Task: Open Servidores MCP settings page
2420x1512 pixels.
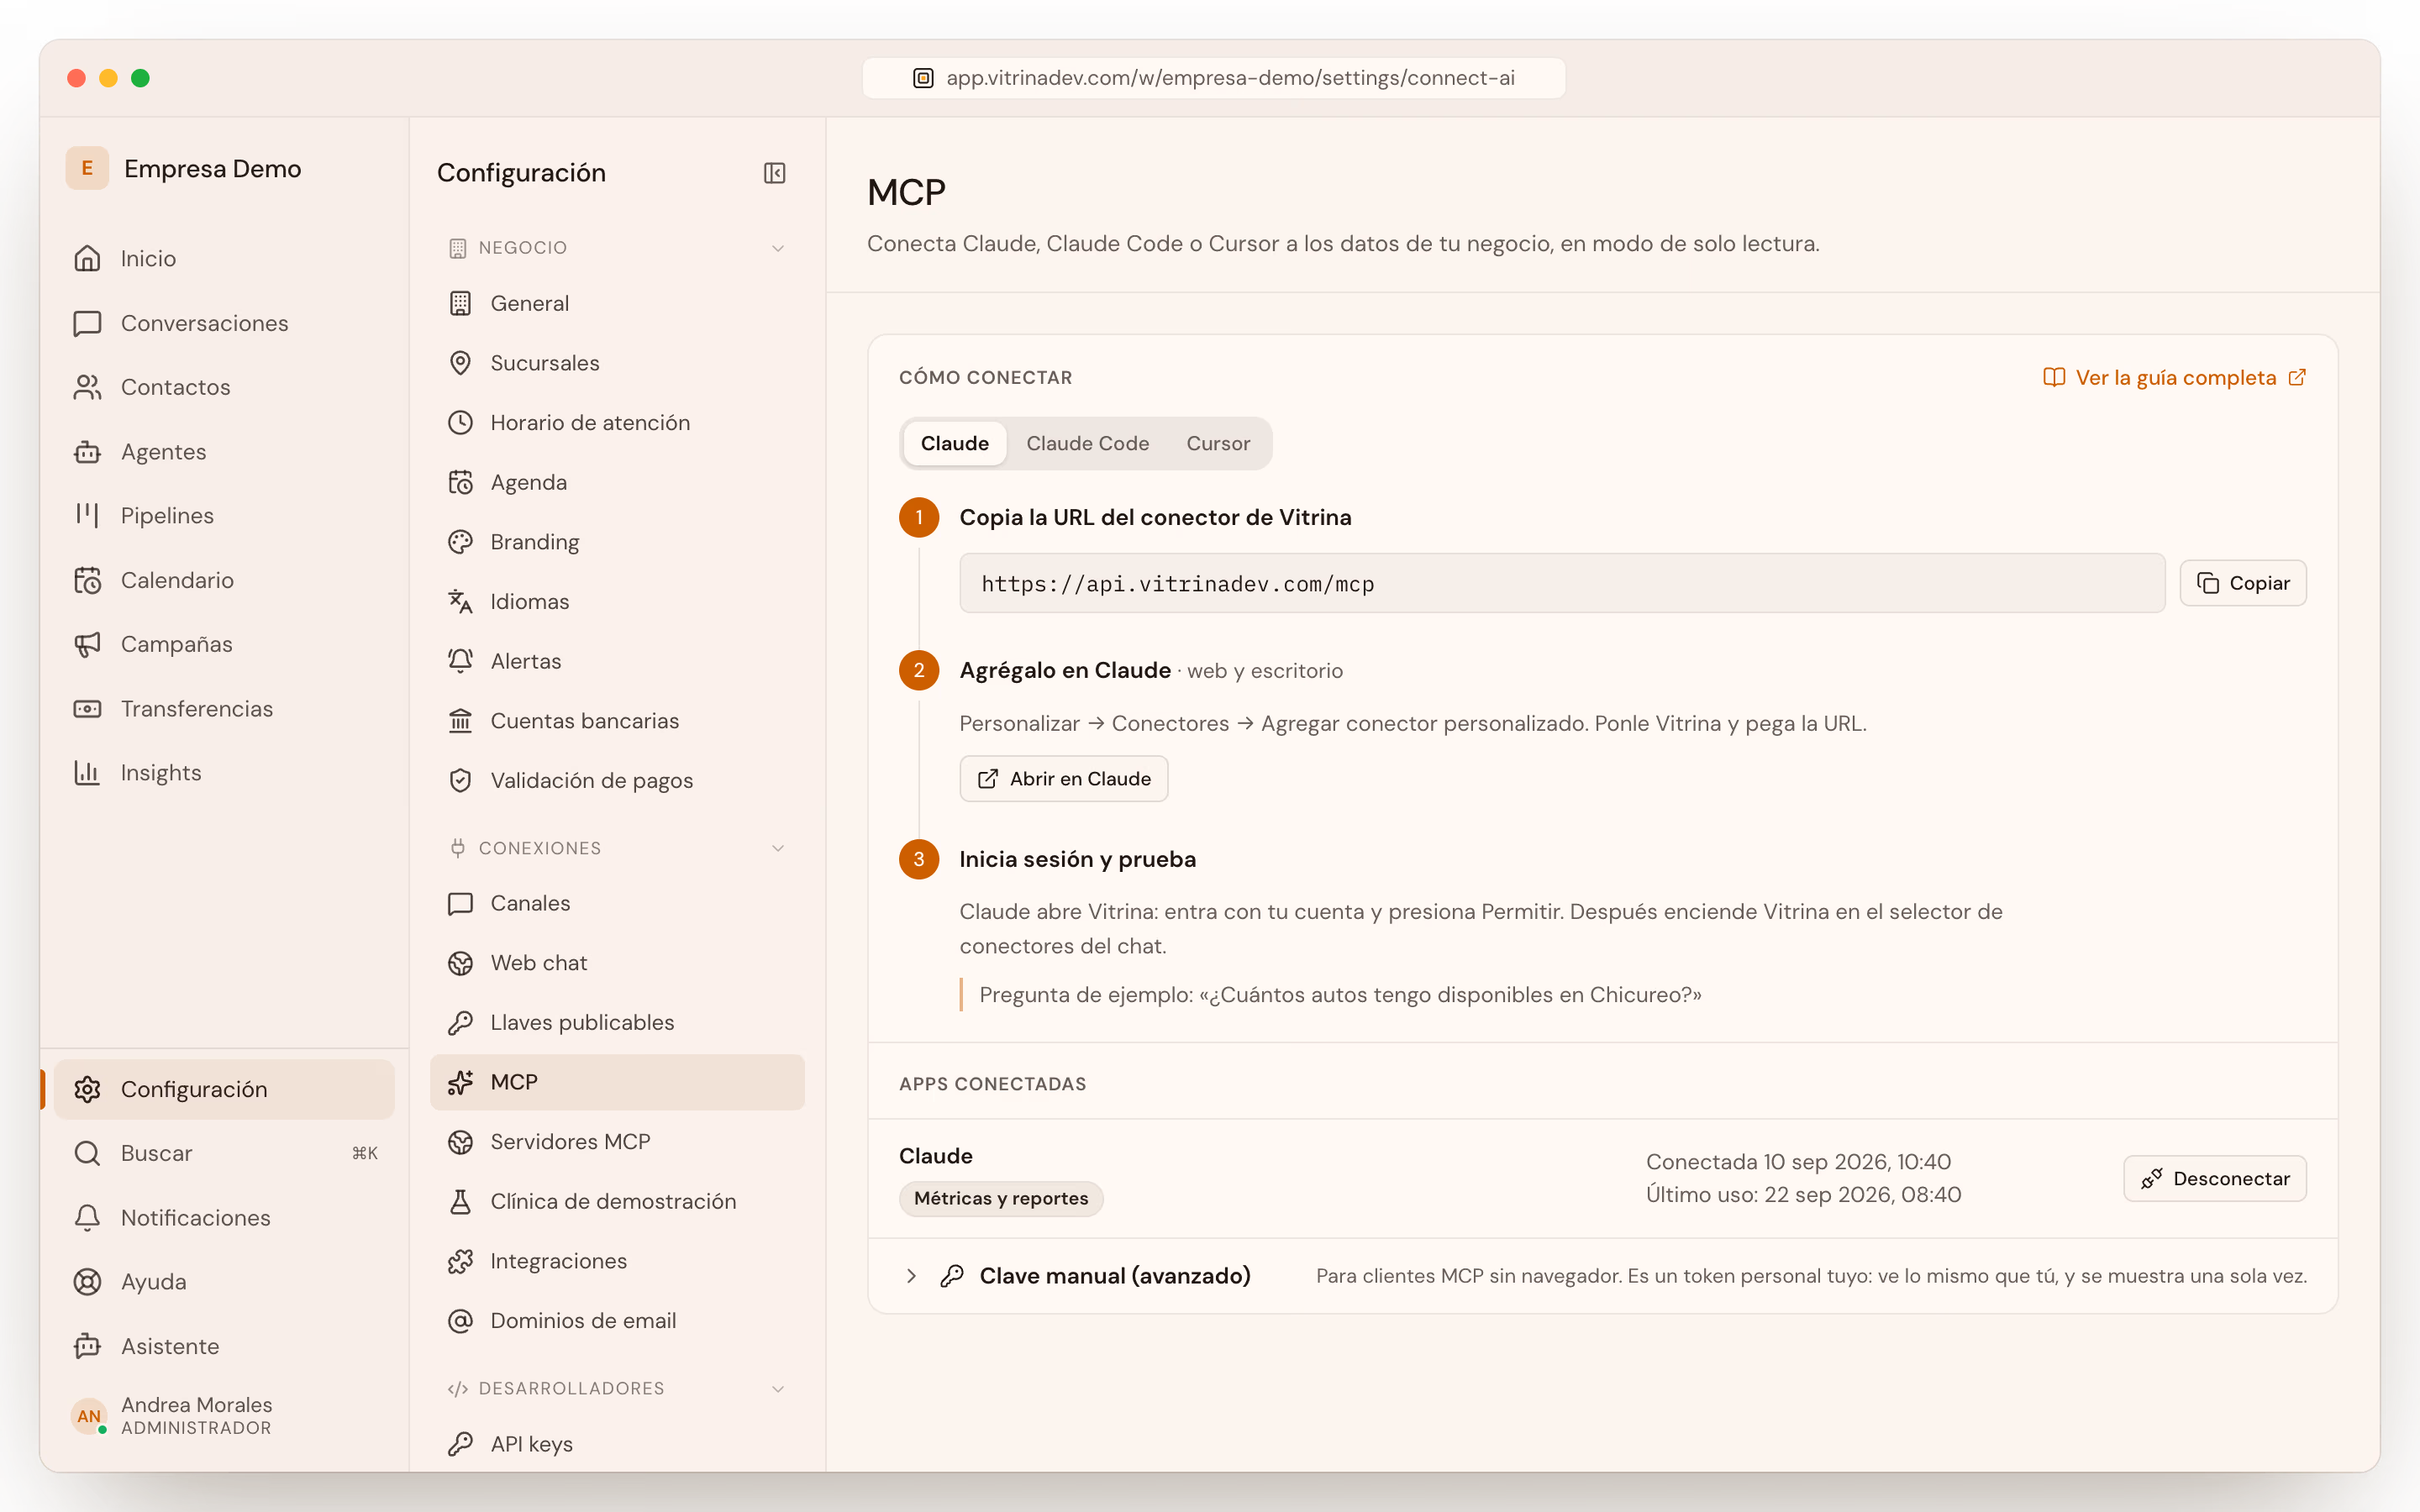Action: coord(617,1142)
